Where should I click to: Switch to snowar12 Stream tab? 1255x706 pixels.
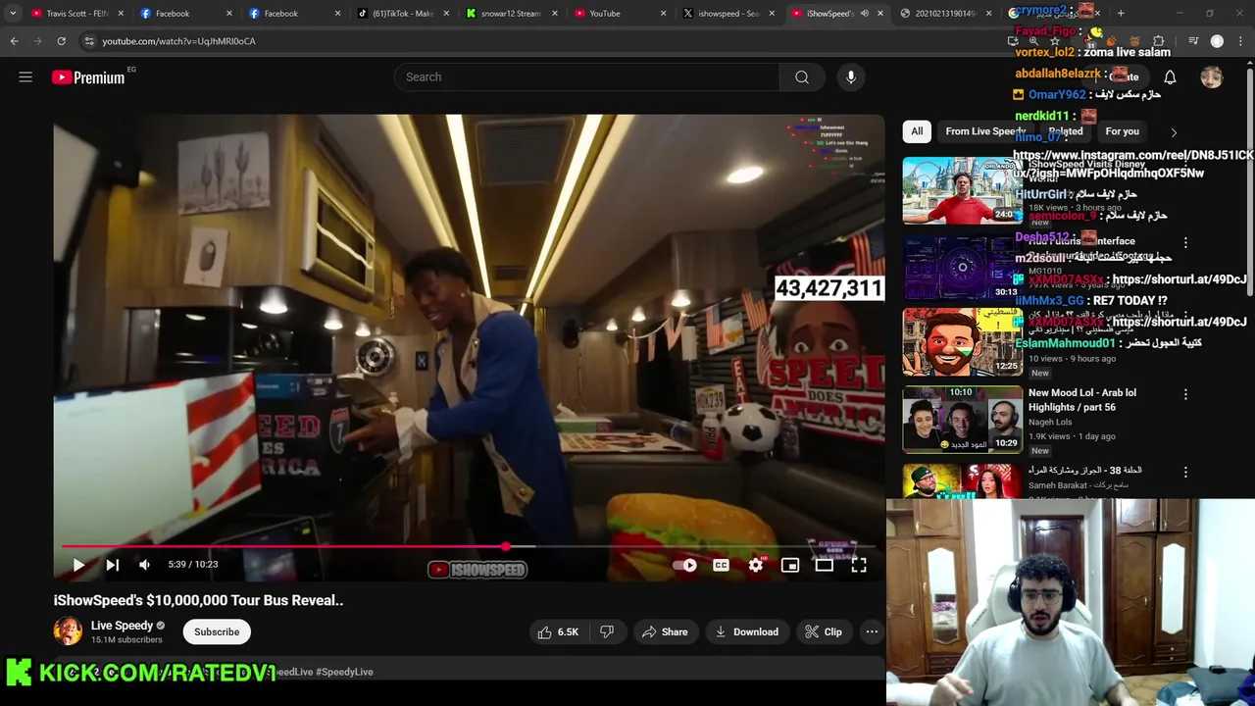(510, 14)
